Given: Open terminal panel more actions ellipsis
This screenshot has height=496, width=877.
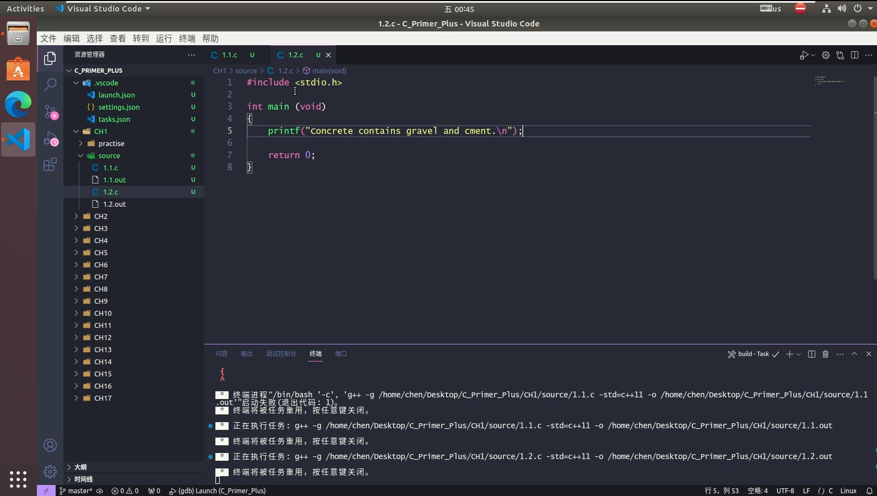Looking at the screenshot, I should [840, 354].
